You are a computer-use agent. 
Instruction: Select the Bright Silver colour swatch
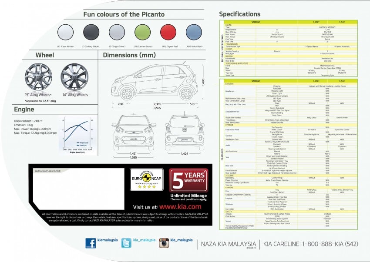(x=117, y=32)
